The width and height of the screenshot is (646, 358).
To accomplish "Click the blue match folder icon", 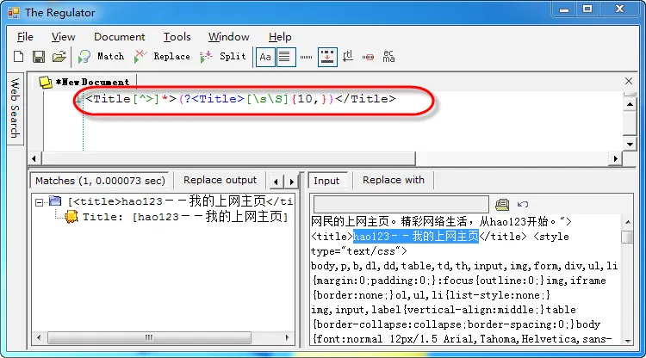I will [55, 201].
